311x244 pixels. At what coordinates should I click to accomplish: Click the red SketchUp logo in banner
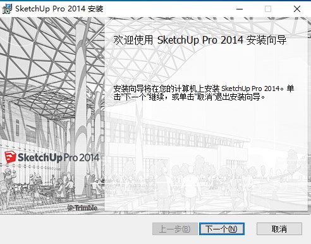click(x=10, y=157)
